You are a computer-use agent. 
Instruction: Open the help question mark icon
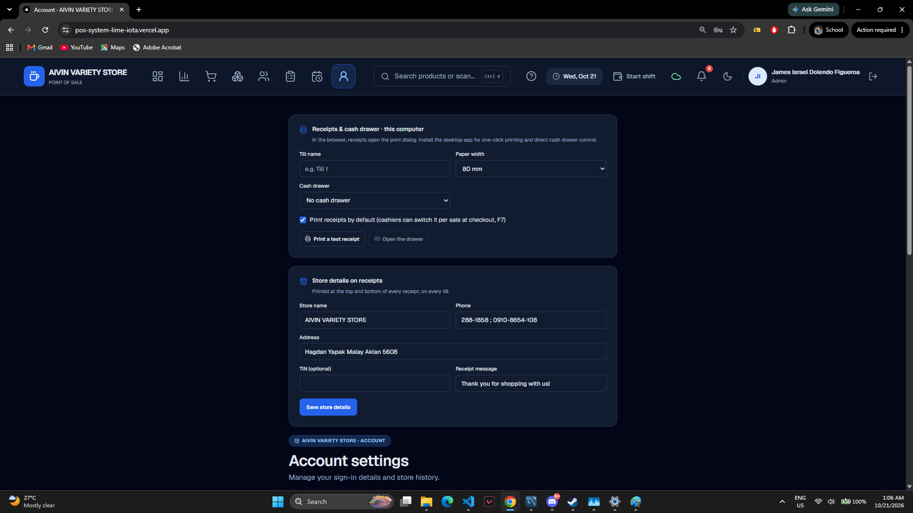tap(531, 76)
